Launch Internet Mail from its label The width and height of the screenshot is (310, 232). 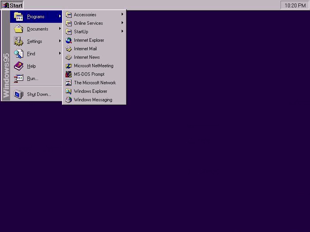coord(85,49)
